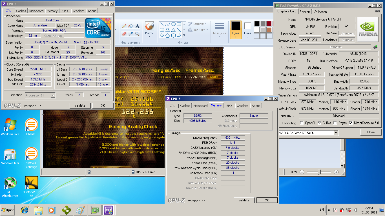The width and height of the screenshot is (385, 216).
Task: Pick the right triangle shape
Action: coord(179,30)
